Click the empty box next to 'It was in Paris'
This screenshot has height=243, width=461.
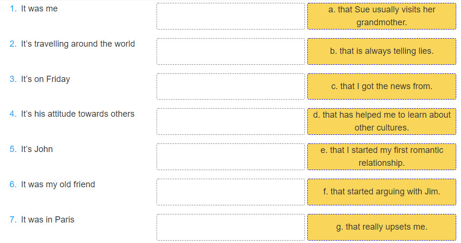coord(230,227)
